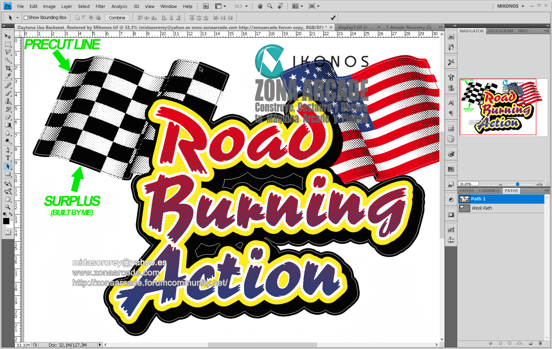This screenshot has width=552, height=349.
Task: Select the History Brush tool
Action: click(8, 109)
